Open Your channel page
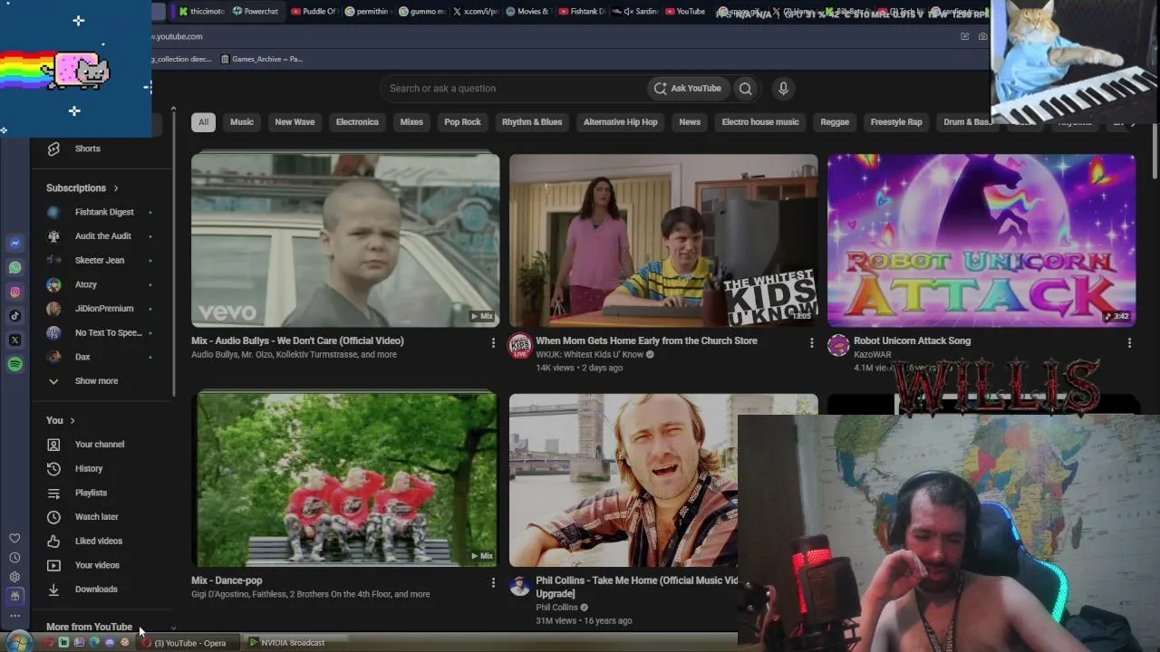 point(100,445)
